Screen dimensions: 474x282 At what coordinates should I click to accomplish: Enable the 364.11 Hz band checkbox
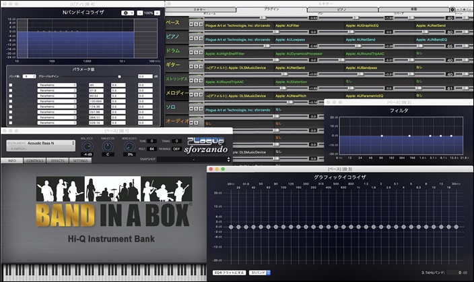11,117
